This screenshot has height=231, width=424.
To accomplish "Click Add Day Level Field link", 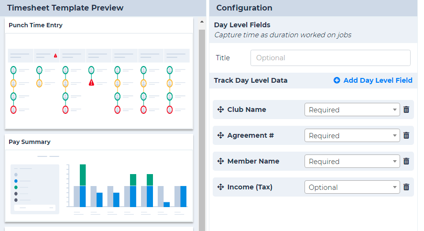I will [373, 80].
